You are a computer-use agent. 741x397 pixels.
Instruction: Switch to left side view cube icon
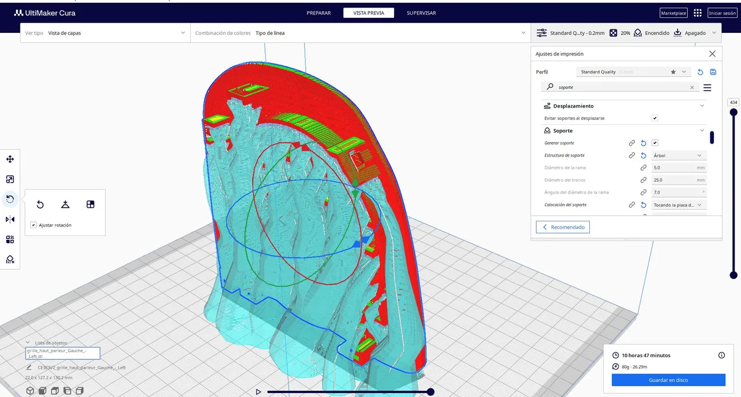(x=67, y=391)
